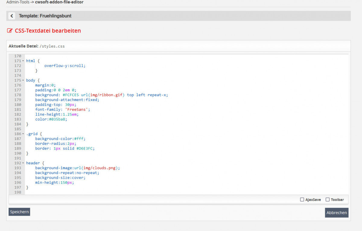Click the overflow-y:scroll line
The height and width of the screenshot is (231, 362).
point(65,66)
